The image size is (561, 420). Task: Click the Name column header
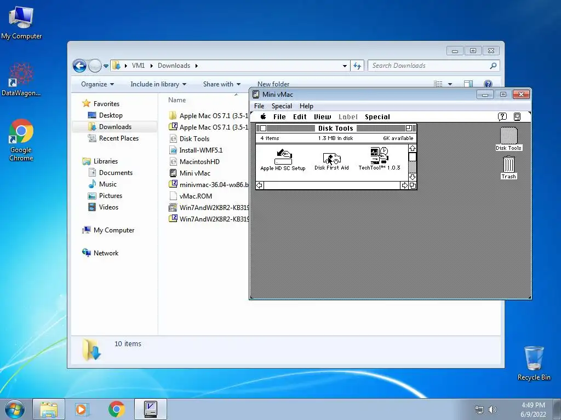(x=177, y=101)
